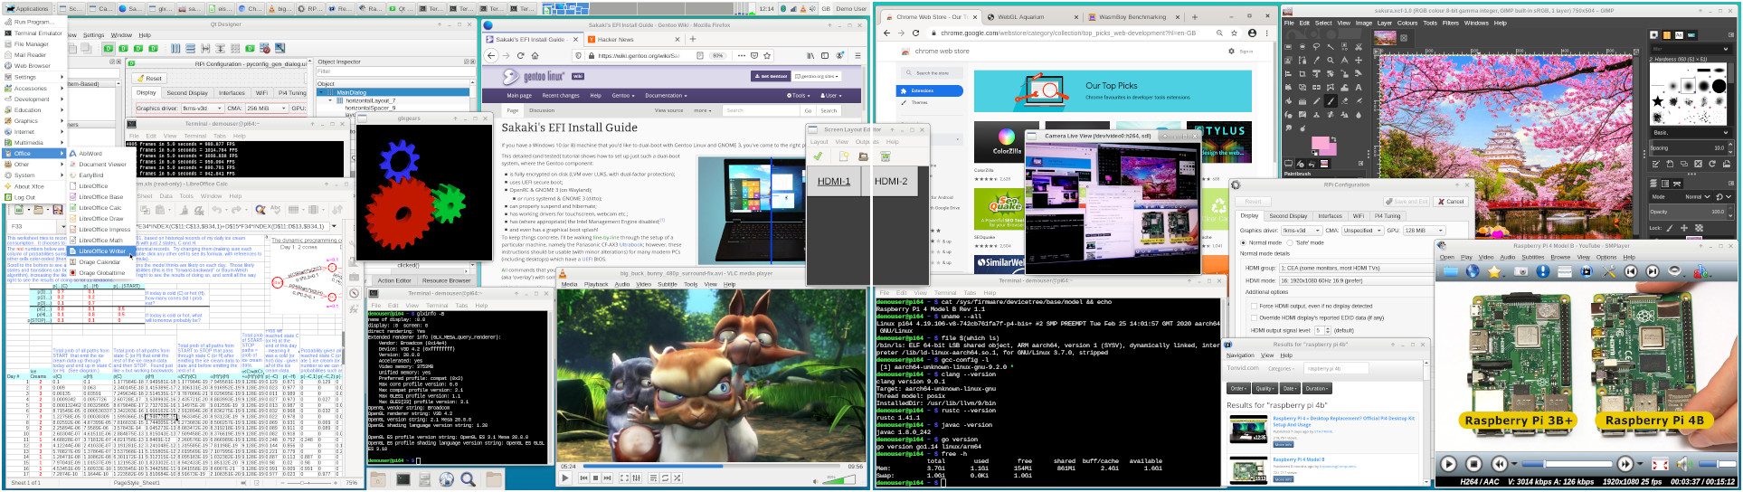Adjust GIMP layer Opacity slider

pyautogui.click(x=1688, y=212)
